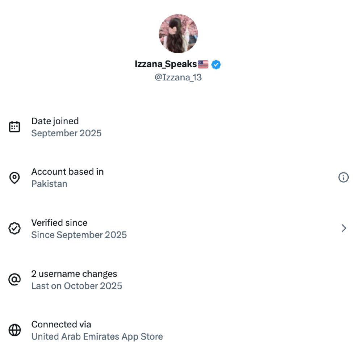This screenshot has width=357, height=347.
Task: Click the profile avatar photo
Action: pos(178,34)
